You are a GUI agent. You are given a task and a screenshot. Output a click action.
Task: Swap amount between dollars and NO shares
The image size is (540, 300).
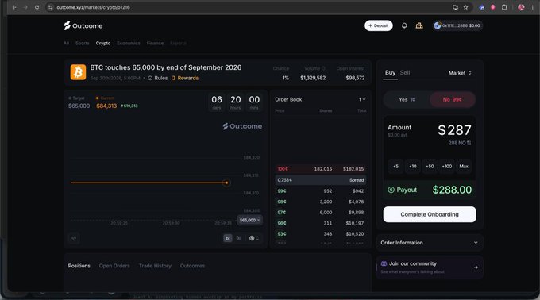[469, 143]
